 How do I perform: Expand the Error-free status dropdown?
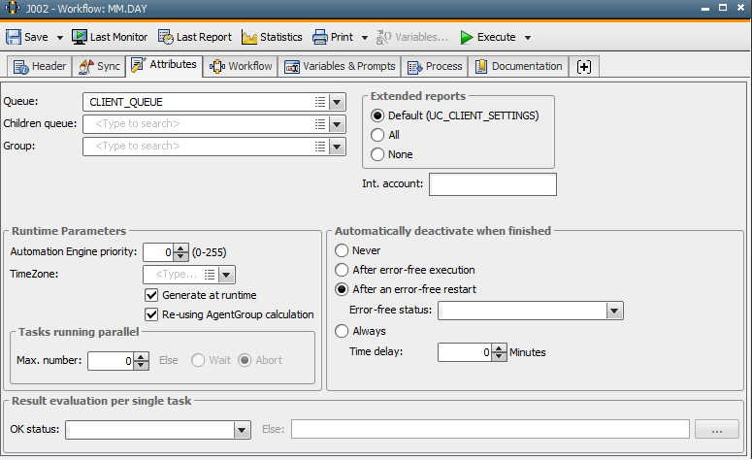(613, 311)
